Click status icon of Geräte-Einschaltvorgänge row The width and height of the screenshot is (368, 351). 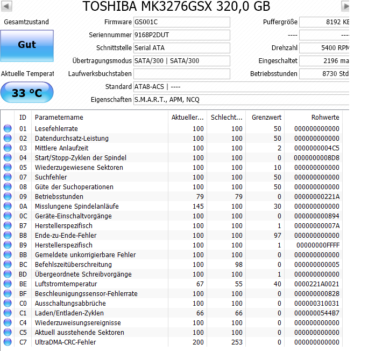coord(8,216)
